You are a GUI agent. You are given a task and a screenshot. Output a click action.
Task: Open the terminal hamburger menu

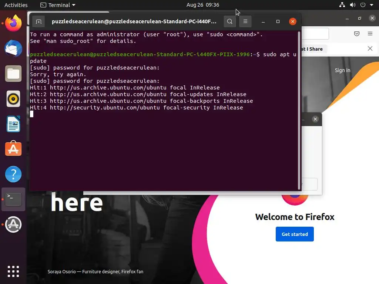coord(245,21)
